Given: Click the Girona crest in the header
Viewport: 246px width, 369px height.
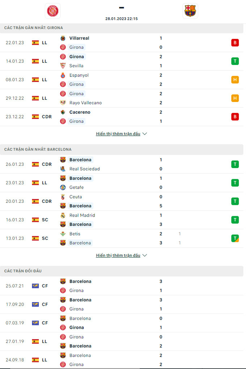Looking at the screenshot, I should (x=53, y=11).
